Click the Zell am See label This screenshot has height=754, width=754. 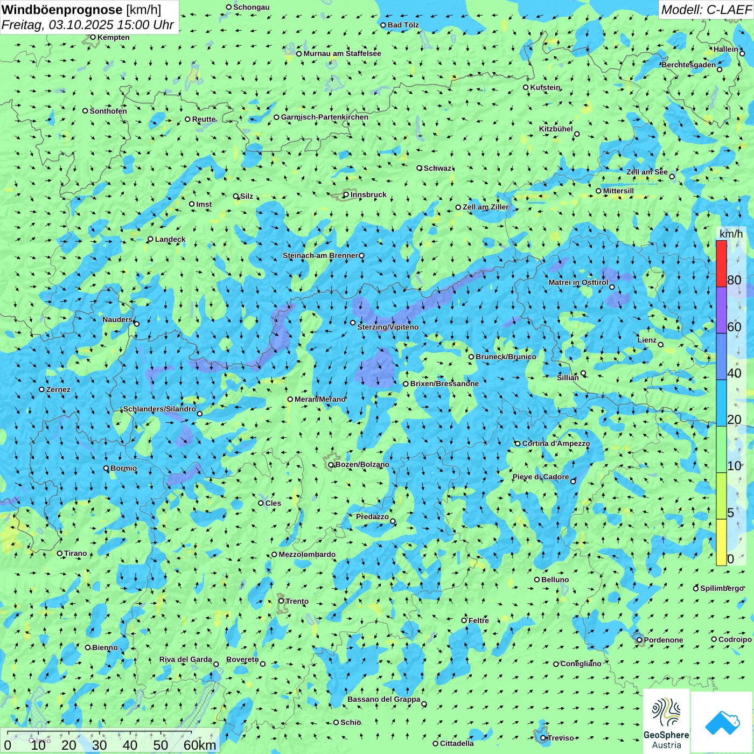[647, 172]
